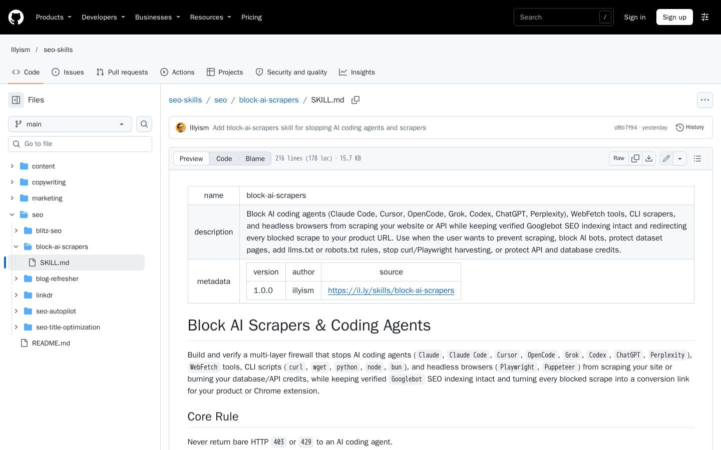Collapse the Files side panel
This screenshot has height=450, width=721.
[16, 100]
